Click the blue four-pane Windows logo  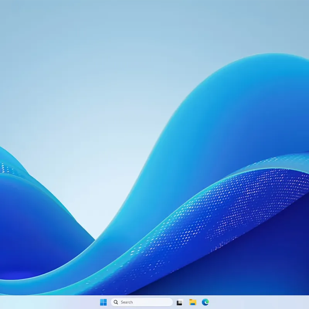pyautogui.click(x=103, y=302)
